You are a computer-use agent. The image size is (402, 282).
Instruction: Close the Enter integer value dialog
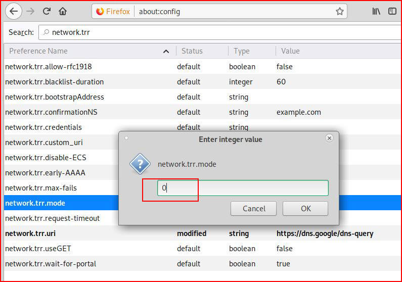click(x=329, y=138)
